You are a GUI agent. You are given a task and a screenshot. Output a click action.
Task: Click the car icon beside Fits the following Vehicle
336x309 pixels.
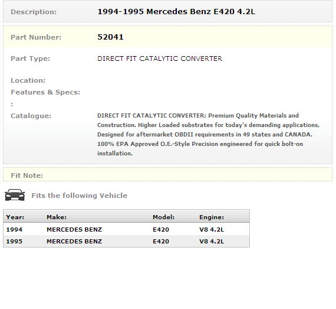click(x=15, y=195)
